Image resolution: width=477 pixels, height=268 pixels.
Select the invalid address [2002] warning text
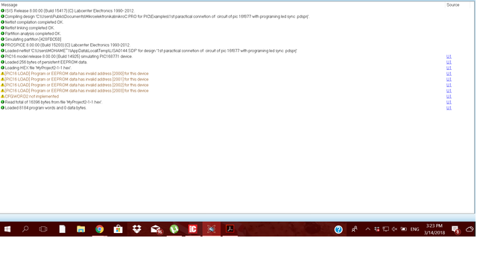click(x=77, y=85)
